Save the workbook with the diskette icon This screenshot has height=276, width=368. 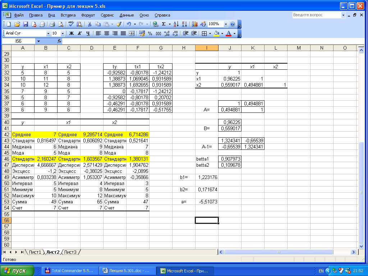click(x=26, y=24)
